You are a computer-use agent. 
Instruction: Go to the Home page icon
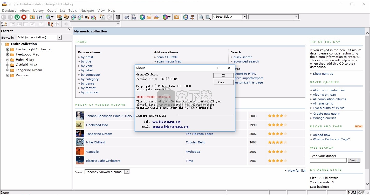point(32,17)
